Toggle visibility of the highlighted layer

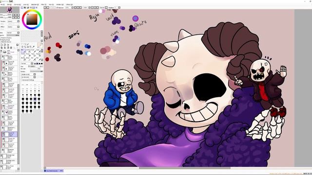click(3, 133)
